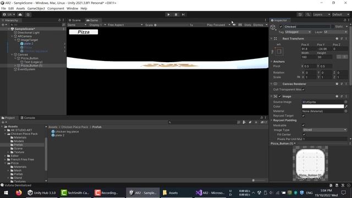Viewport: 352px width, 198px height.
Task: Open the Free Aspect dropdown
Action: pyautogui.click(x=125, y=25)
